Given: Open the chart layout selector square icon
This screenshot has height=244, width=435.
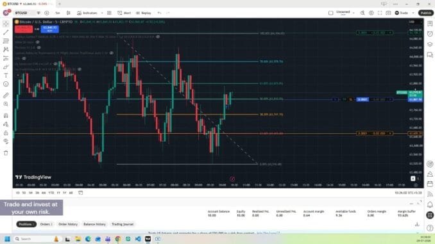Looking at the screenshot, I should [x=330, y=13].
